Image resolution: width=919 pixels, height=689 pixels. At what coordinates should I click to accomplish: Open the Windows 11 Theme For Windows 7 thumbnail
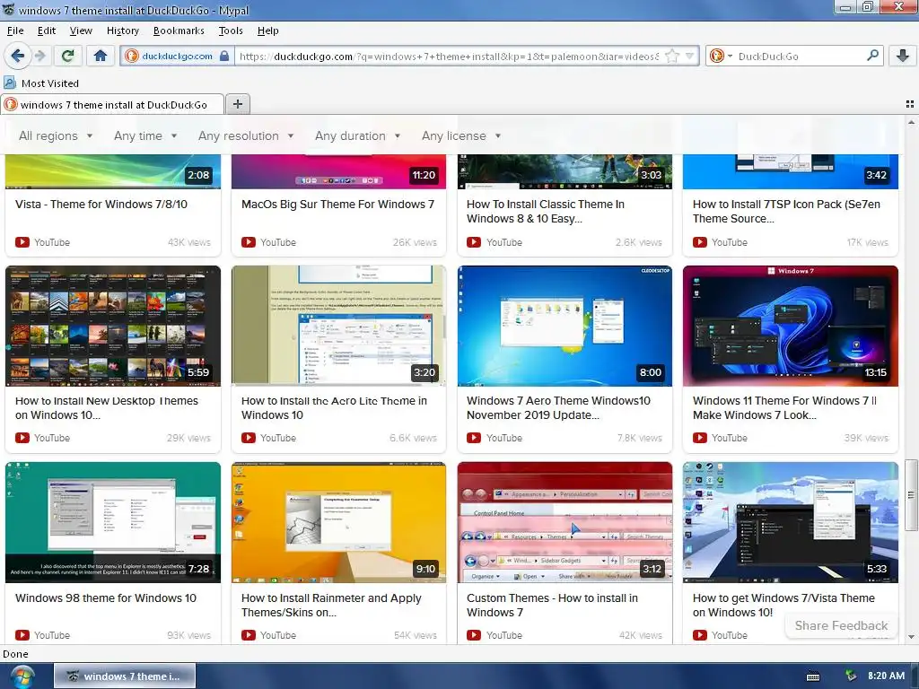click(790, 326)
